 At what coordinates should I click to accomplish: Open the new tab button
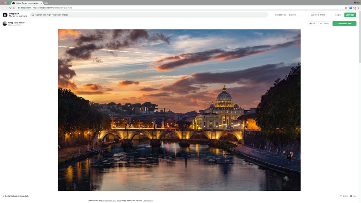click(46, 3)
